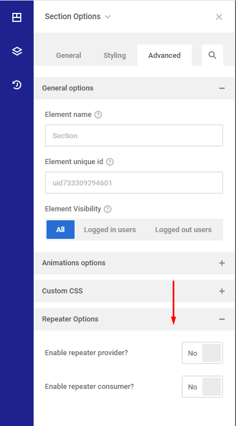
Task: Expand the Custom CSS section
Action: pyautogui.click(x=134, y=291)
